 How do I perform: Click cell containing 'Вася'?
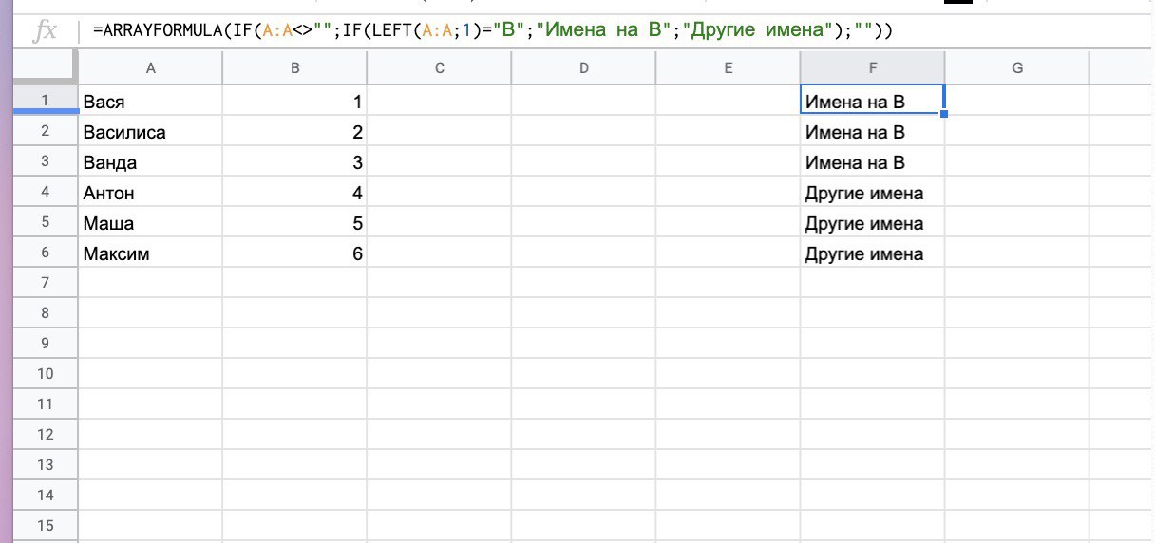pyautogui.click(x=150, y=101)
